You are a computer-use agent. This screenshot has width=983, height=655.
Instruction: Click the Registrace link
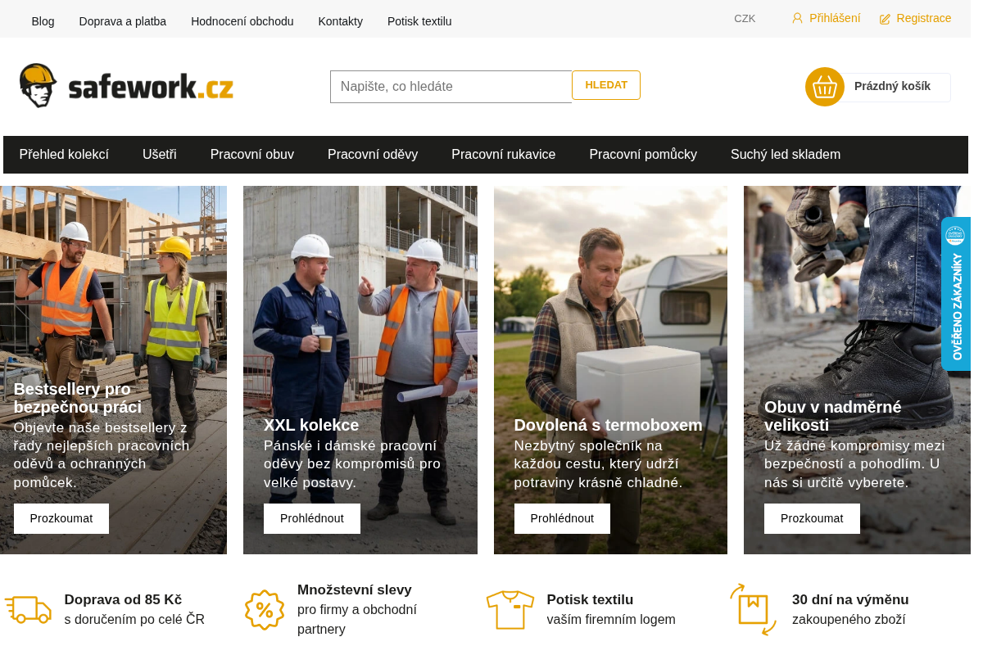click(924, 18)
